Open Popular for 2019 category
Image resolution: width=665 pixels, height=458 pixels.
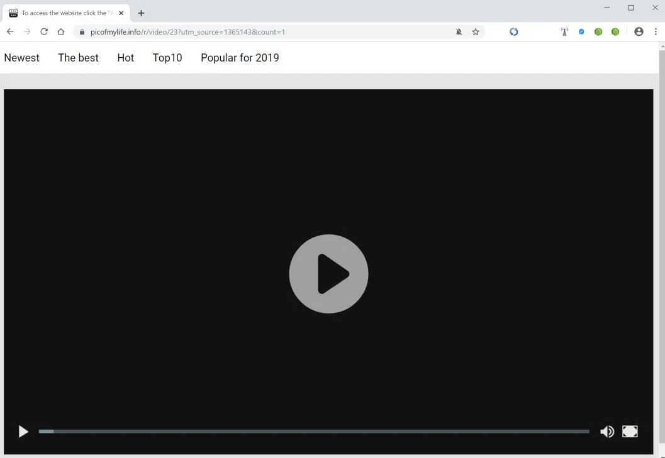240,58
